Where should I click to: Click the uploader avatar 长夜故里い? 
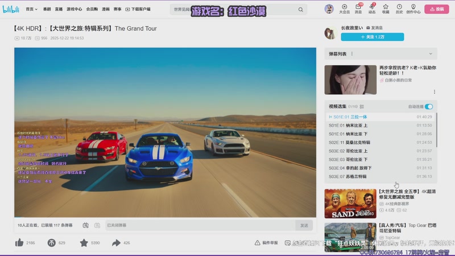pyautogui.click(x=330, y=33)
